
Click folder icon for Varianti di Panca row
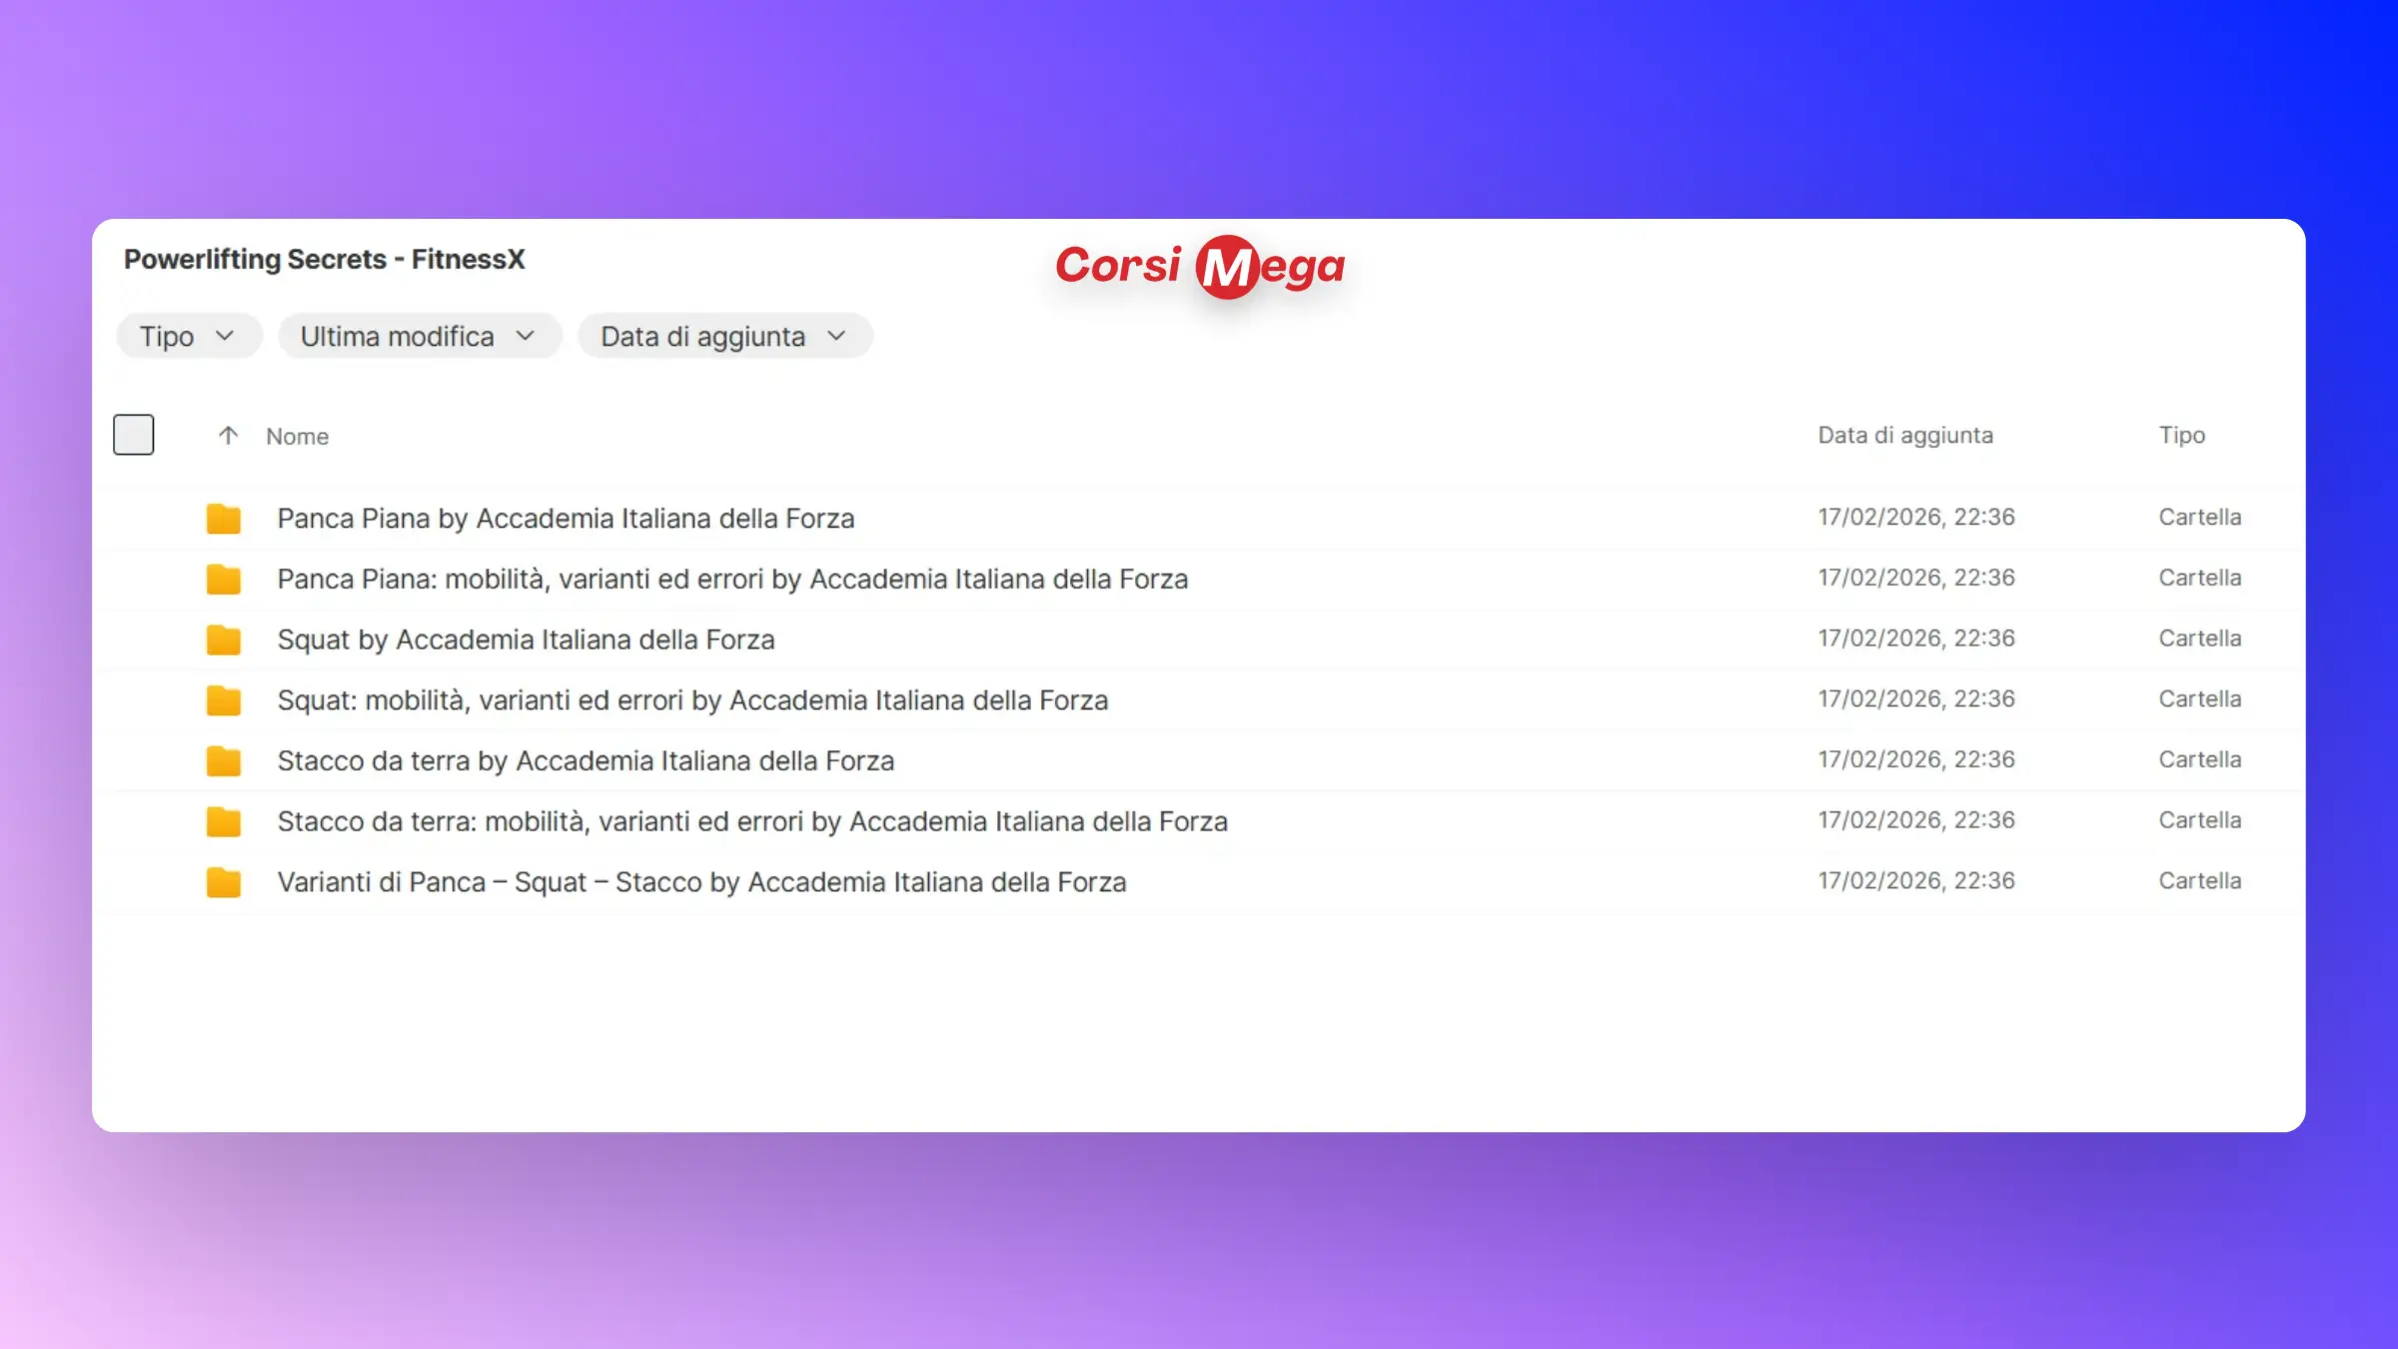(223, 882)
